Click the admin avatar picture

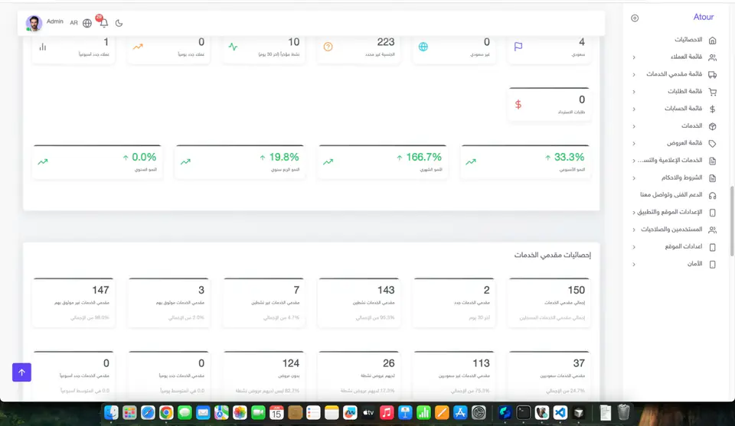34,23
